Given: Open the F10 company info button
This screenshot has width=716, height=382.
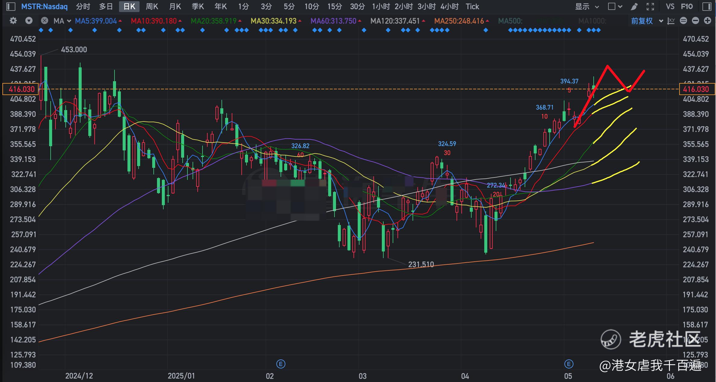Looking at the screenshot, I should pos(687,6).
